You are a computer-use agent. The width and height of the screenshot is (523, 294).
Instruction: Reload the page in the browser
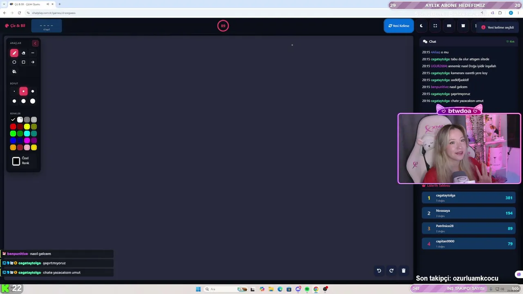[19, 13]
